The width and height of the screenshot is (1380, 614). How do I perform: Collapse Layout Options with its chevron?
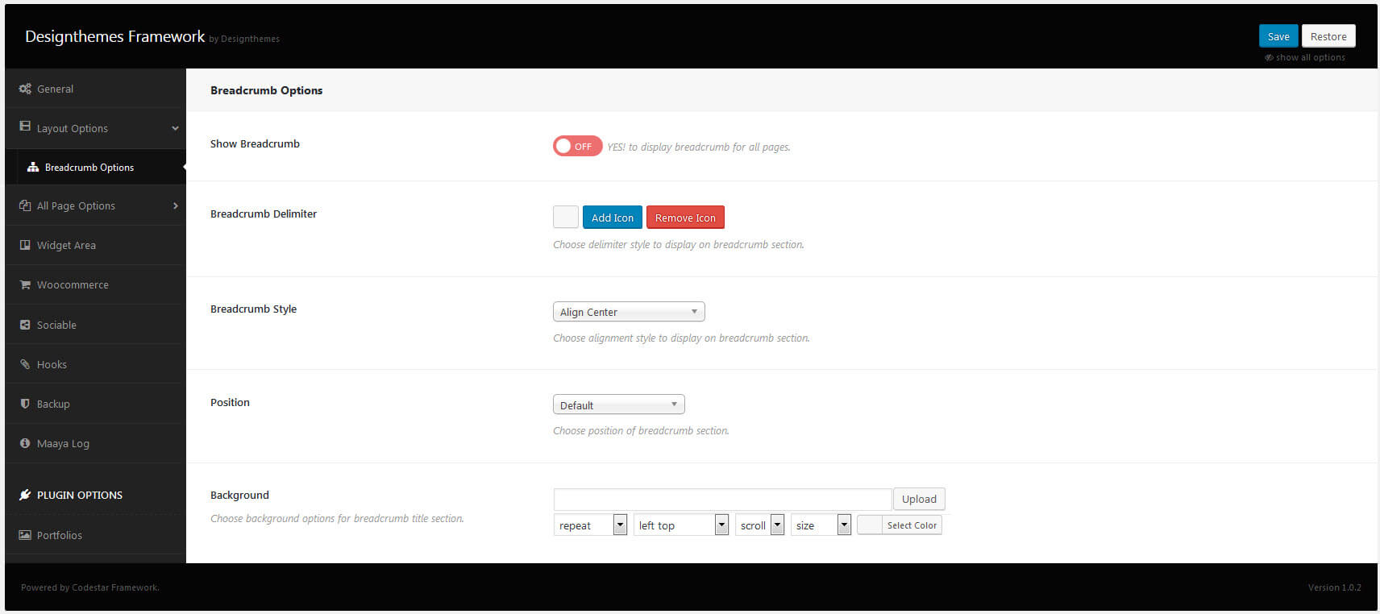(x=175, y=128)
